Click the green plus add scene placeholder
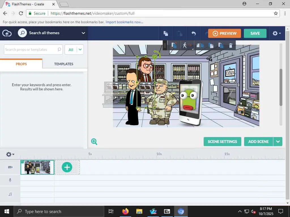 point(67,167)
